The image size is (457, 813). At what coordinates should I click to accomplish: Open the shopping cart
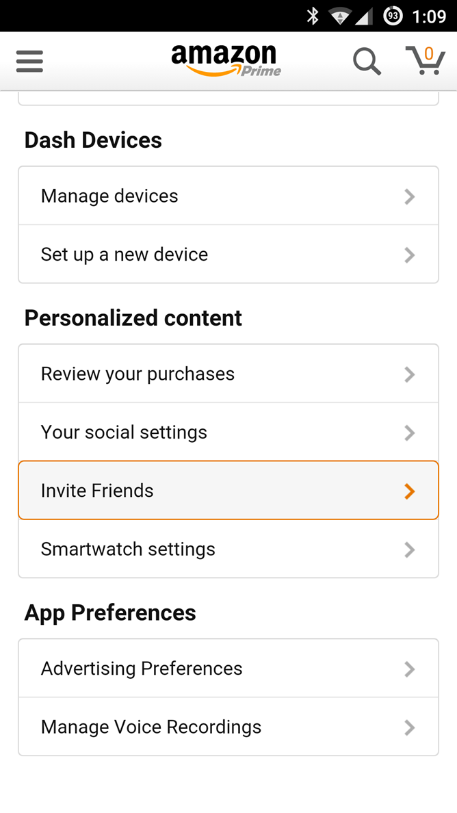[425, 61]
